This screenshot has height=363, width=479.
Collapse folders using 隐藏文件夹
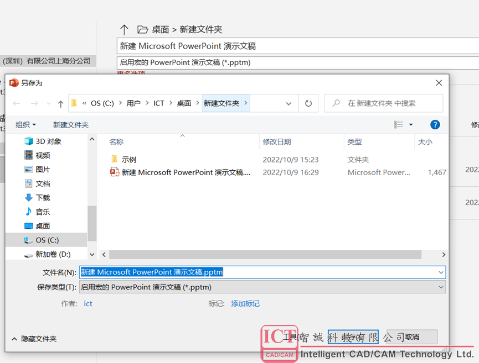point(34,339)
